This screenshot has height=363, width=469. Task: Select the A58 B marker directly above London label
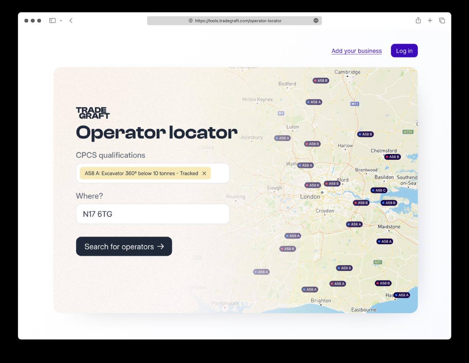click(313, 185)
